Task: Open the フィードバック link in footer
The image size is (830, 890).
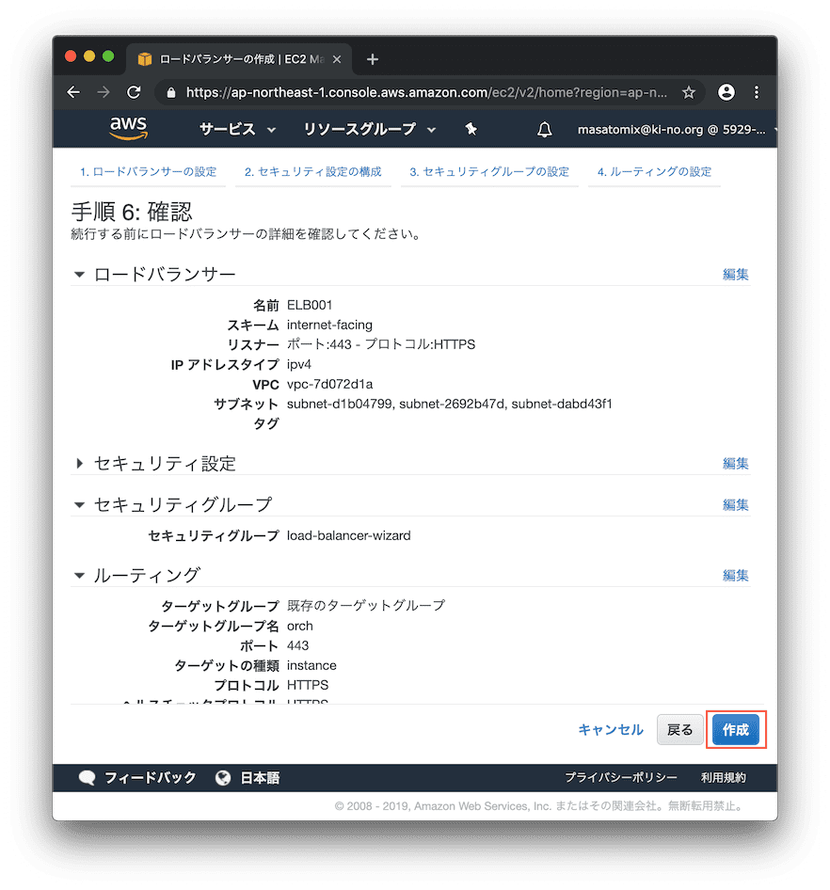Action: [150, 778]
